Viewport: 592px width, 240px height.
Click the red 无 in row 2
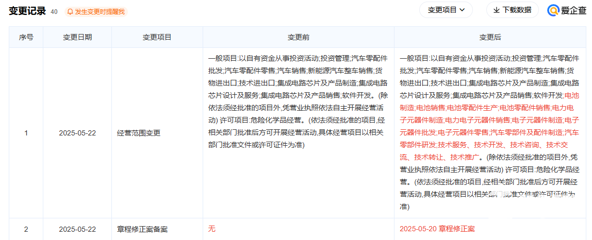211,229
